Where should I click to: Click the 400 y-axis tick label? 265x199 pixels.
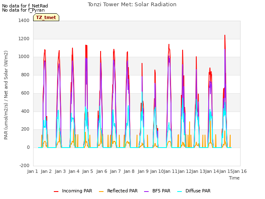tap(25, 111)
